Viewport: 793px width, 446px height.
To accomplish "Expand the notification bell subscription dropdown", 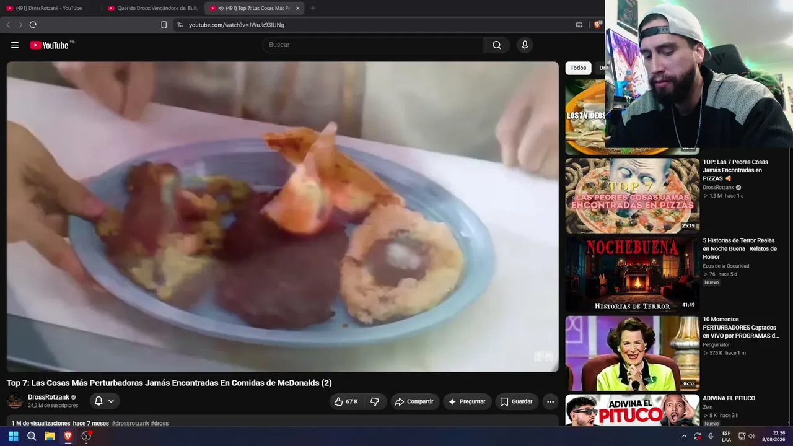I will (104, 401).
